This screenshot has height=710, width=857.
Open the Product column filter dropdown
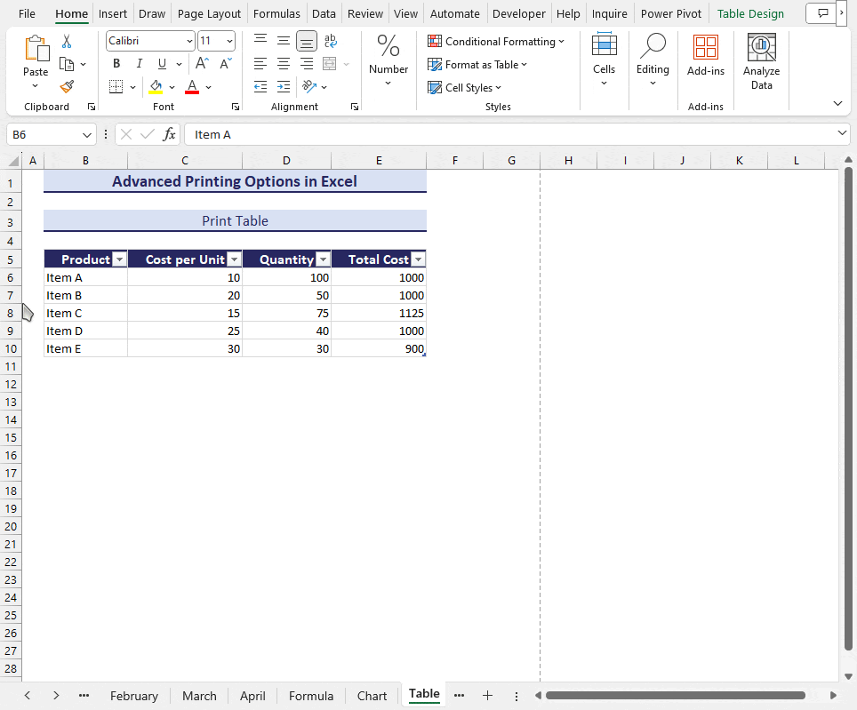pyautogui.click(x=119, y=259)
